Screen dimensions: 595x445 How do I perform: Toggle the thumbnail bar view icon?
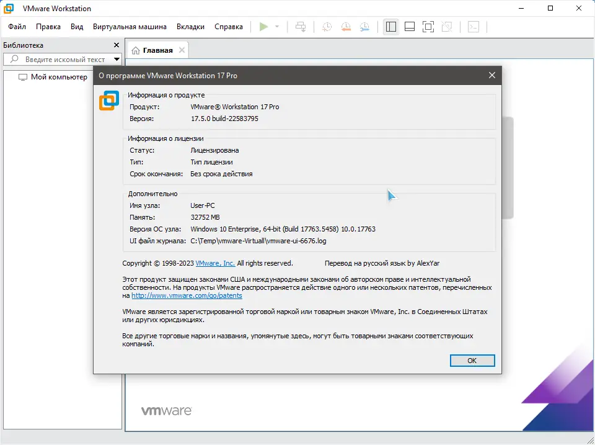410,27
